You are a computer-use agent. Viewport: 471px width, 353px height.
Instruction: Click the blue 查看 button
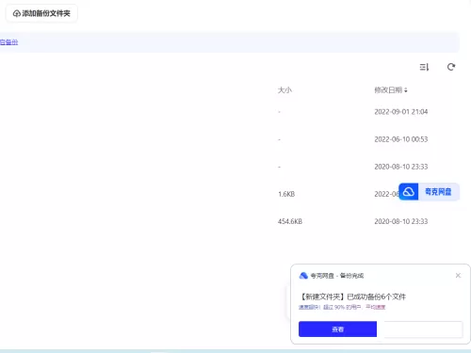pyautogui.click(x=337, y=329)
